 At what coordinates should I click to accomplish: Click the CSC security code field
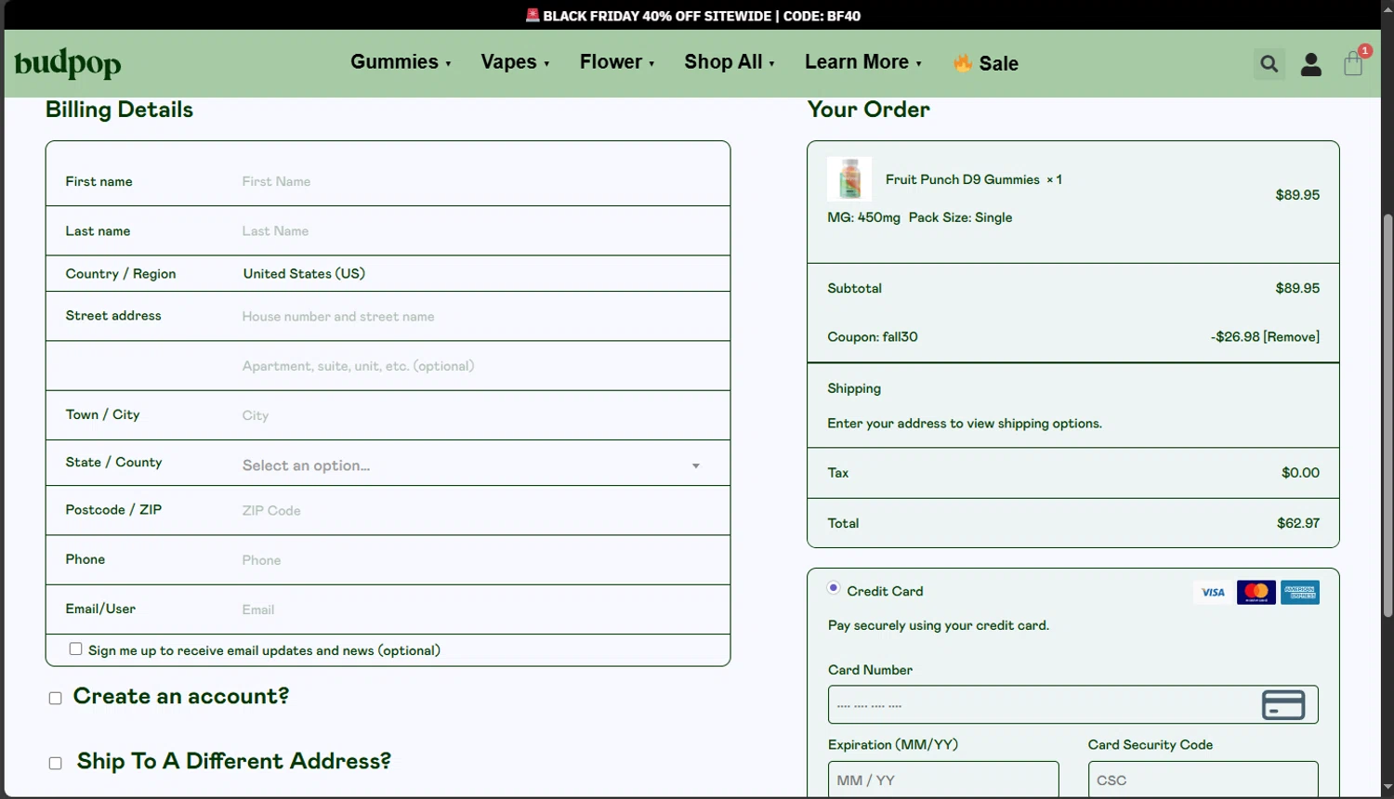pos(1203,780)
